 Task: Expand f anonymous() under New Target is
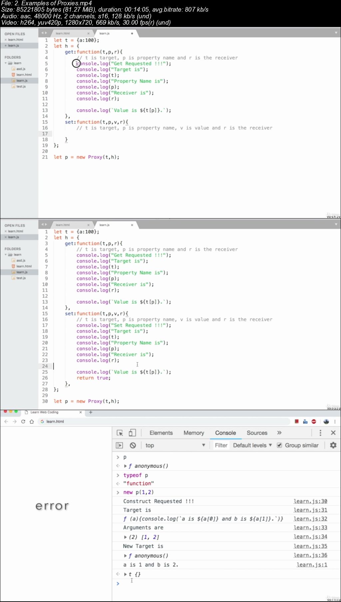[125, 556]
